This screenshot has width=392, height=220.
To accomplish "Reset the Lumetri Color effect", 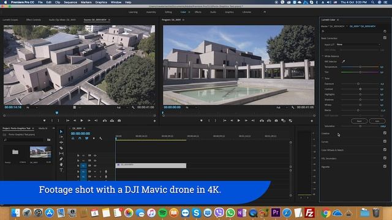I will tap(385, 31).
